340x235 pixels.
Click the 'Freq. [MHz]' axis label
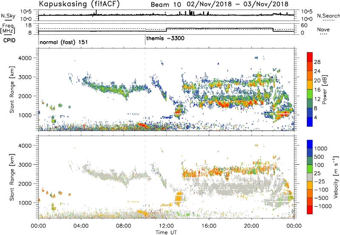pos(8,28)
